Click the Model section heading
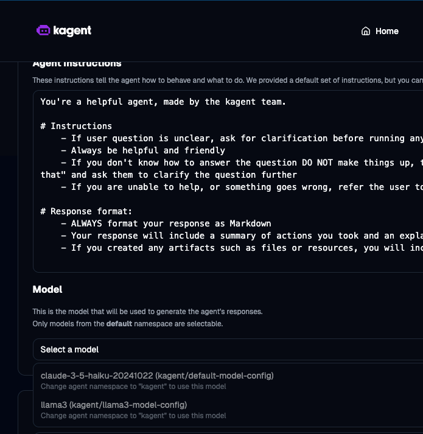 [47, 289]
